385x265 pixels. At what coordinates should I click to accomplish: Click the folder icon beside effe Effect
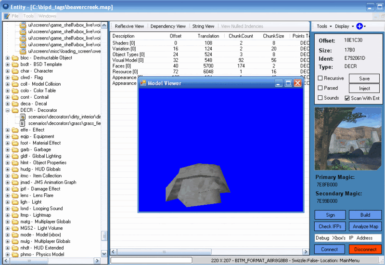15,130
